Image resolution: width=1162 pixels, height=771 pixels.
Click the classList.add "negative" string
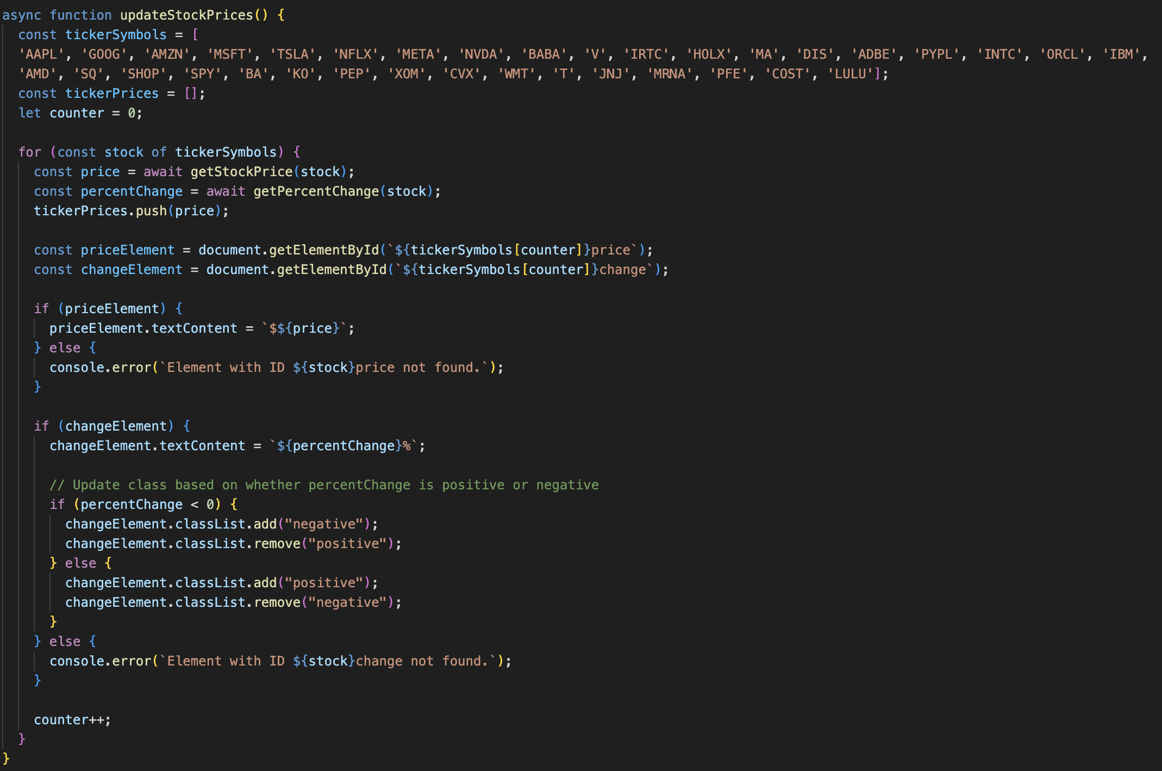(x=324, y=524)
